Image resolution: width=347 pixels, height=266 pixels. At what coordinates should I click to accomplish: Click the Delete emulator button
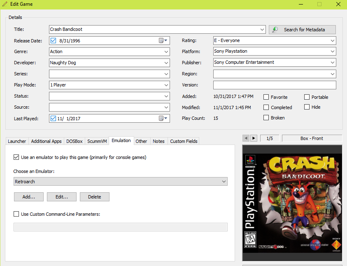(x=95, y=197)
